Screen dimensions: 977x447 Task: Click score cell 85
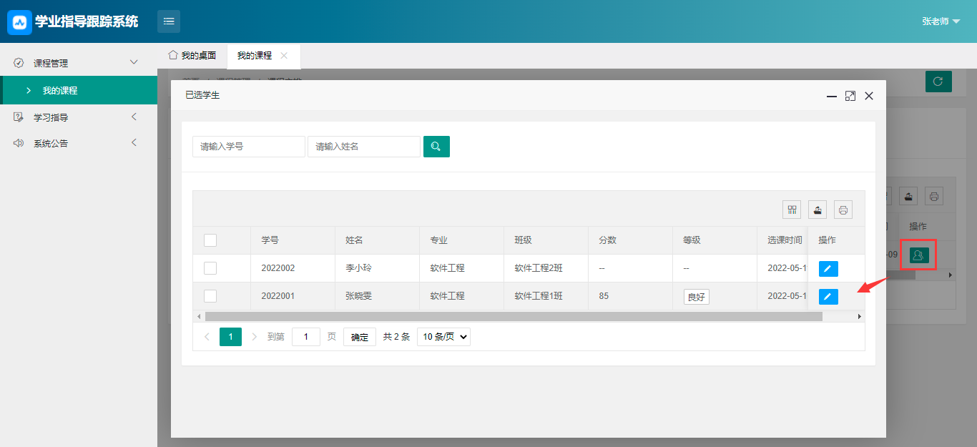[x=630, y=296]
